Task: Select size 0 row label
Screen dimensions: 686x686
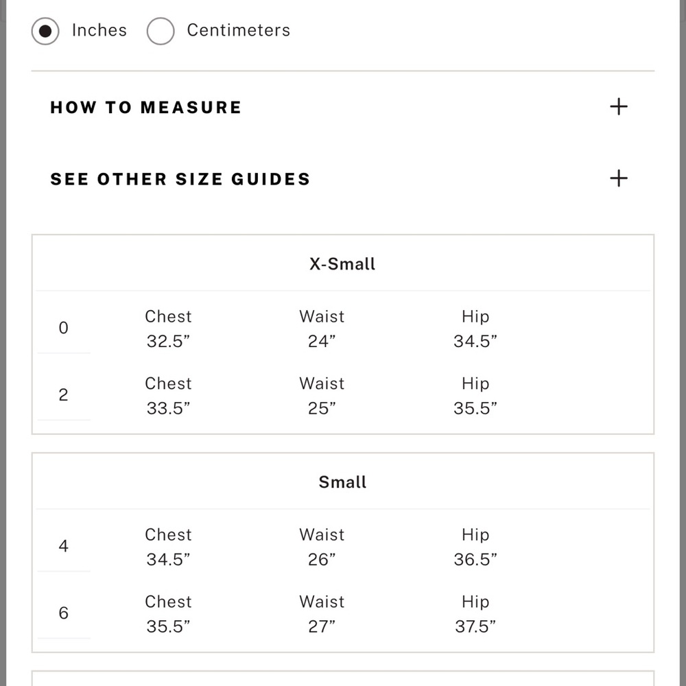Action: tap(63, 328)
